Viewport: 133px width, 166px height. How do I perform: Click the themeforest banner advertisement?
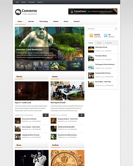click(93, 12)
